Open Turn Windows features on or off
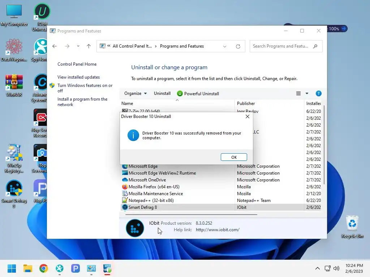The height and width of the screenshot is (277, 370). coord(85,88)
